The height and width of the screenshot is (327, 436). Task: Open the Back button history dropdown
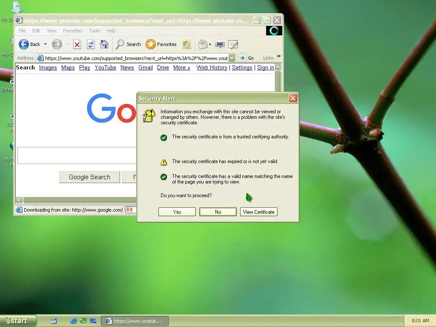click(x=45, y=44)
